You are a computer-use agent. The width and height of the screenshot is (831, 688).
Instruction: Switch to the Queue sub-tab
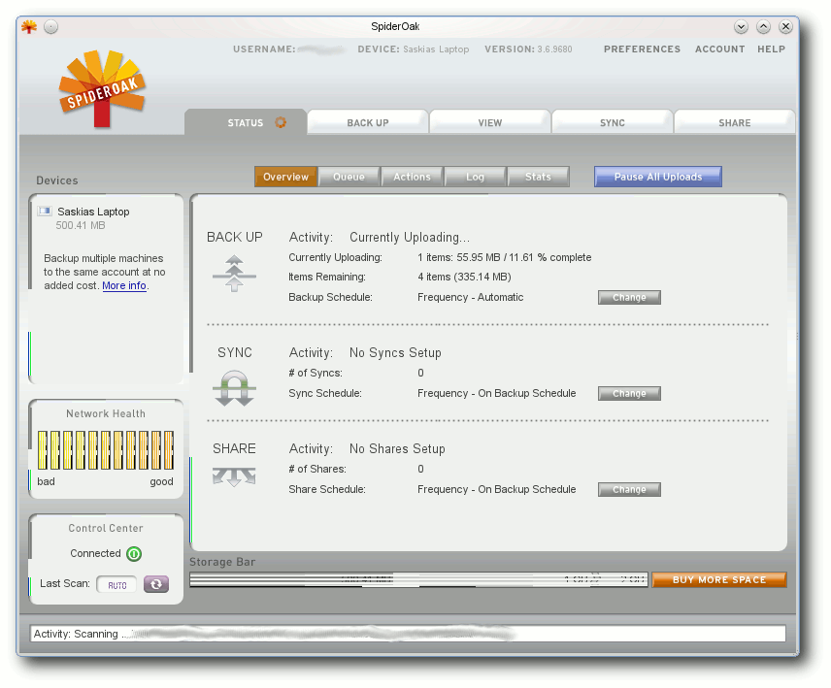349,177
